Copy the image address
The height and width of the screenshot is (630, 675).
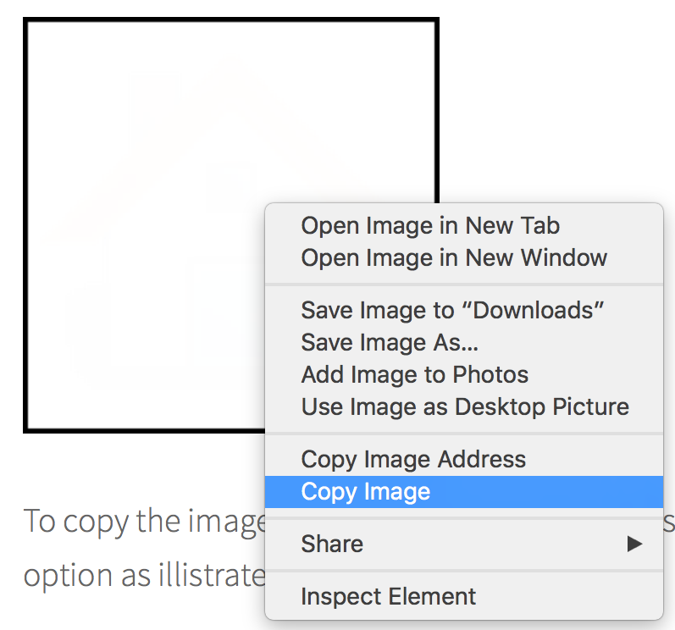coord(413,459)
